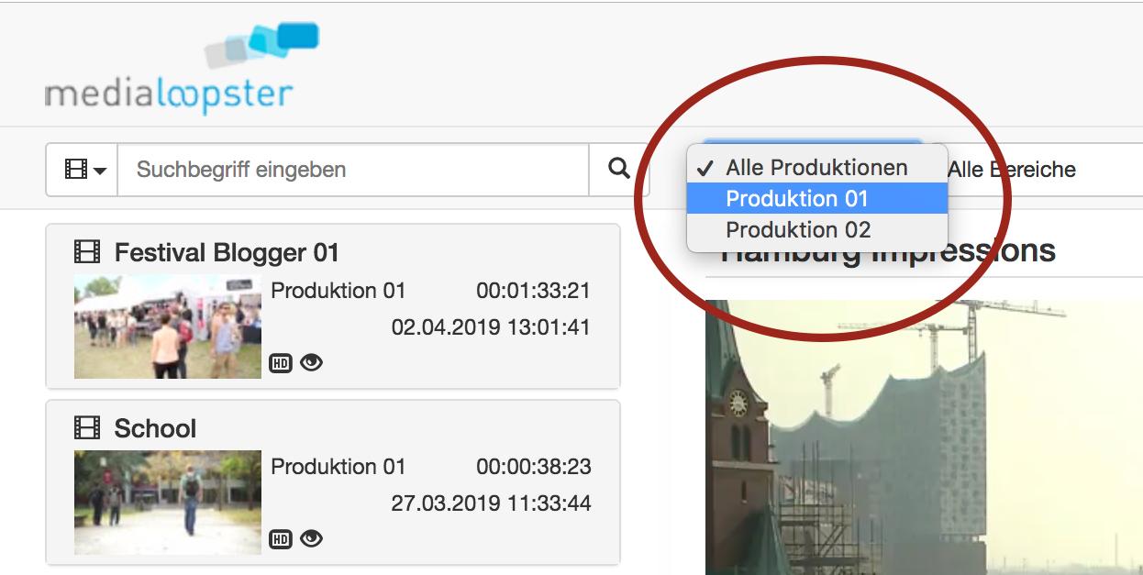The height and width of the screenshot is (575, 1143).
Task: Click the Festival Blogger 01 thumbnail
Action: (x=167, y=326)
